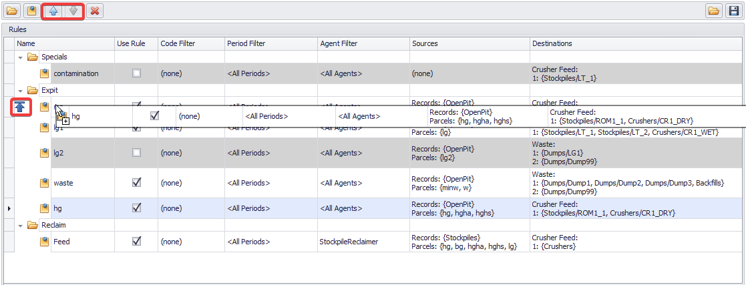
Task: Click the add new rule toolbar icon
Action: pos(31,11)
